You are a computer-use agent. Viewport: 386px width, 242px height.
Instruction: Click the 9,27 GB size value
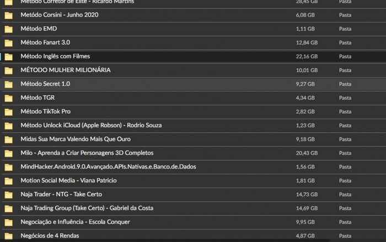pyautogui.click(x=305, y=84)
